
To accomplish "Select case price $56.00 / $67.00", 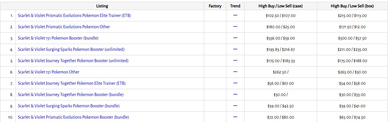I will [x=281, y=84].
